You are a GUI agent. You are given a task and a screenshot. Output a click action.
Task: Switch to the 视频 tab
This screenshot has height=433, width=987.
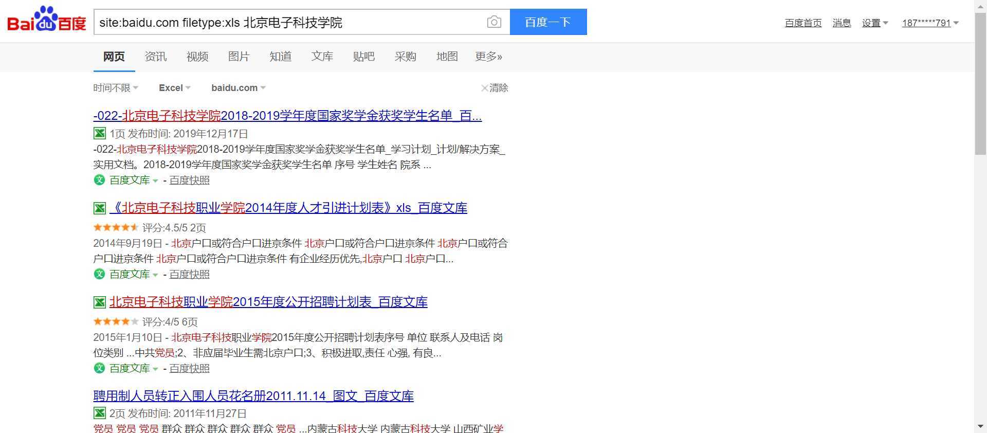197,57
